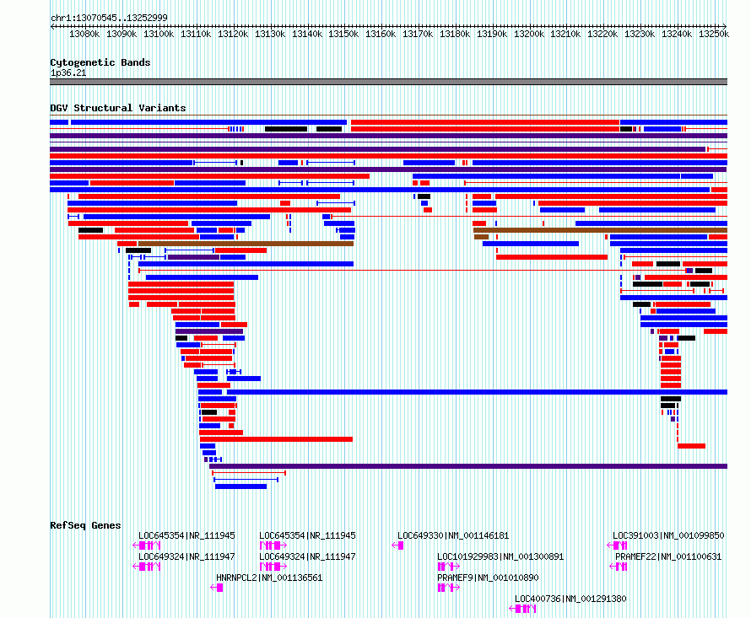Click the 13250k ruler tick label
Screen dimensions: 751x618
click(x=714, y=34)
